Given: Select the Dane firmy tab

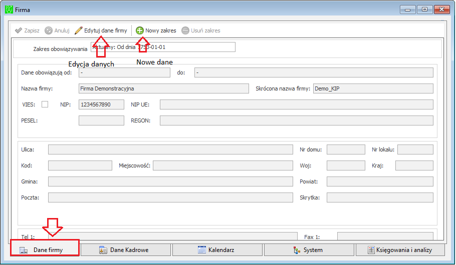Looking at the screenshot, I should [x=45, y=249].
